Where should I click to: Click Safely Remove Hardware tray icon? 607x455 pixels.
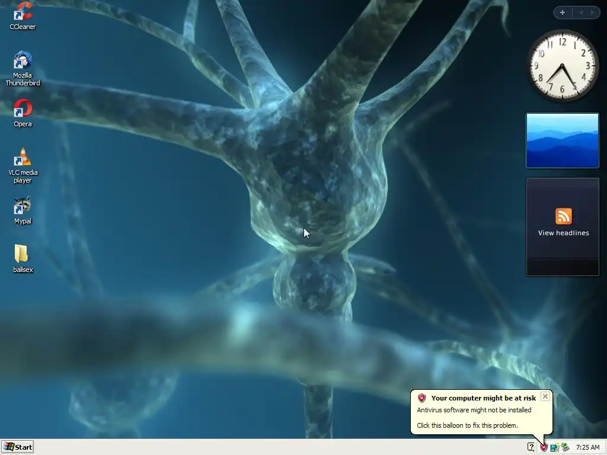565,447
